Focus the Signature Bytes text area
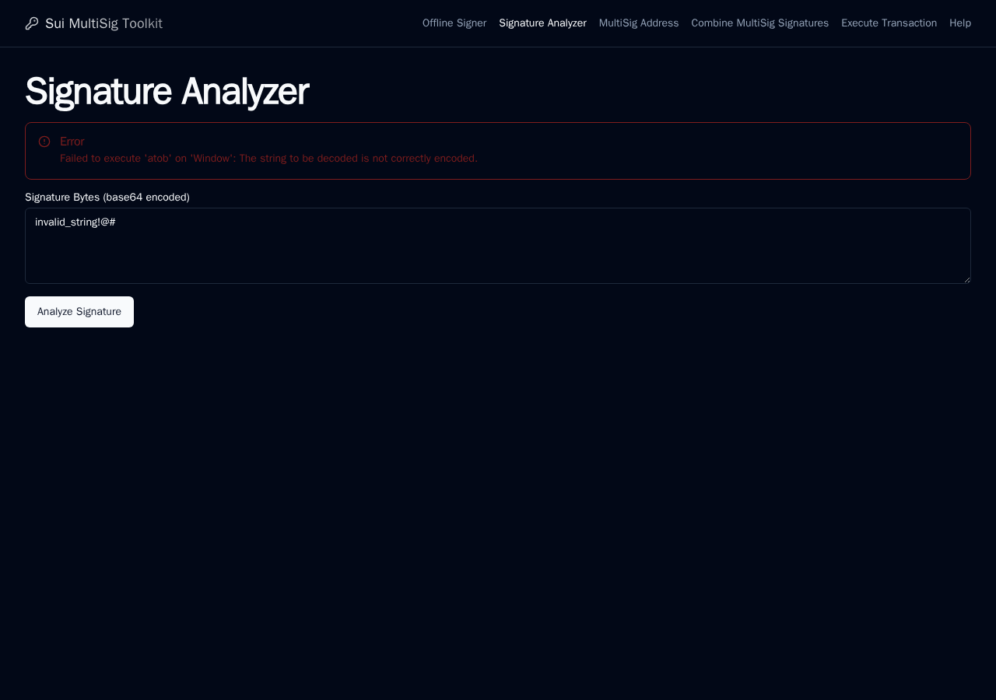This screenshot has width=996, height=700. pyautogui.click(x=498, y=246)
